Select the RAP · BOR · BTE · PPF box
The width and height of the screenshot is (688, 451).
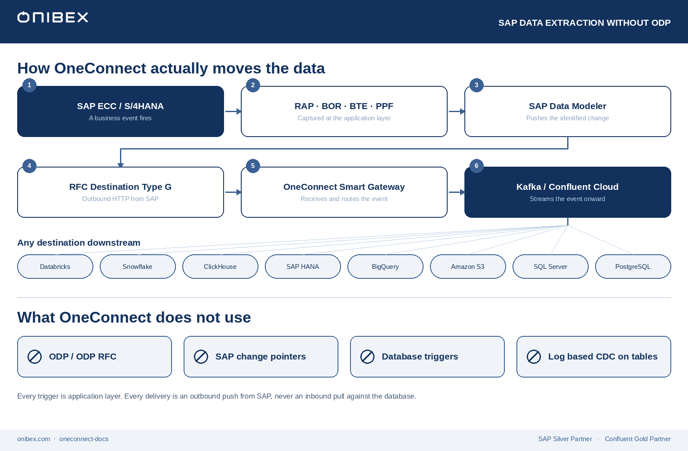click(x=344, y=112)
